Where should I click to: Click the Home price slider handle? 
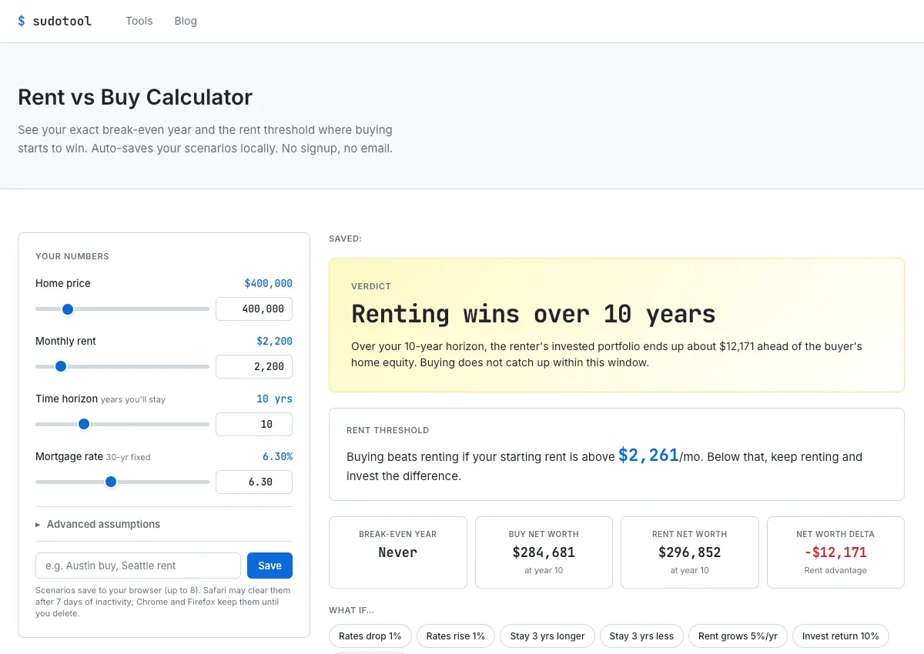pyautogui.click(x=68, y=309)
